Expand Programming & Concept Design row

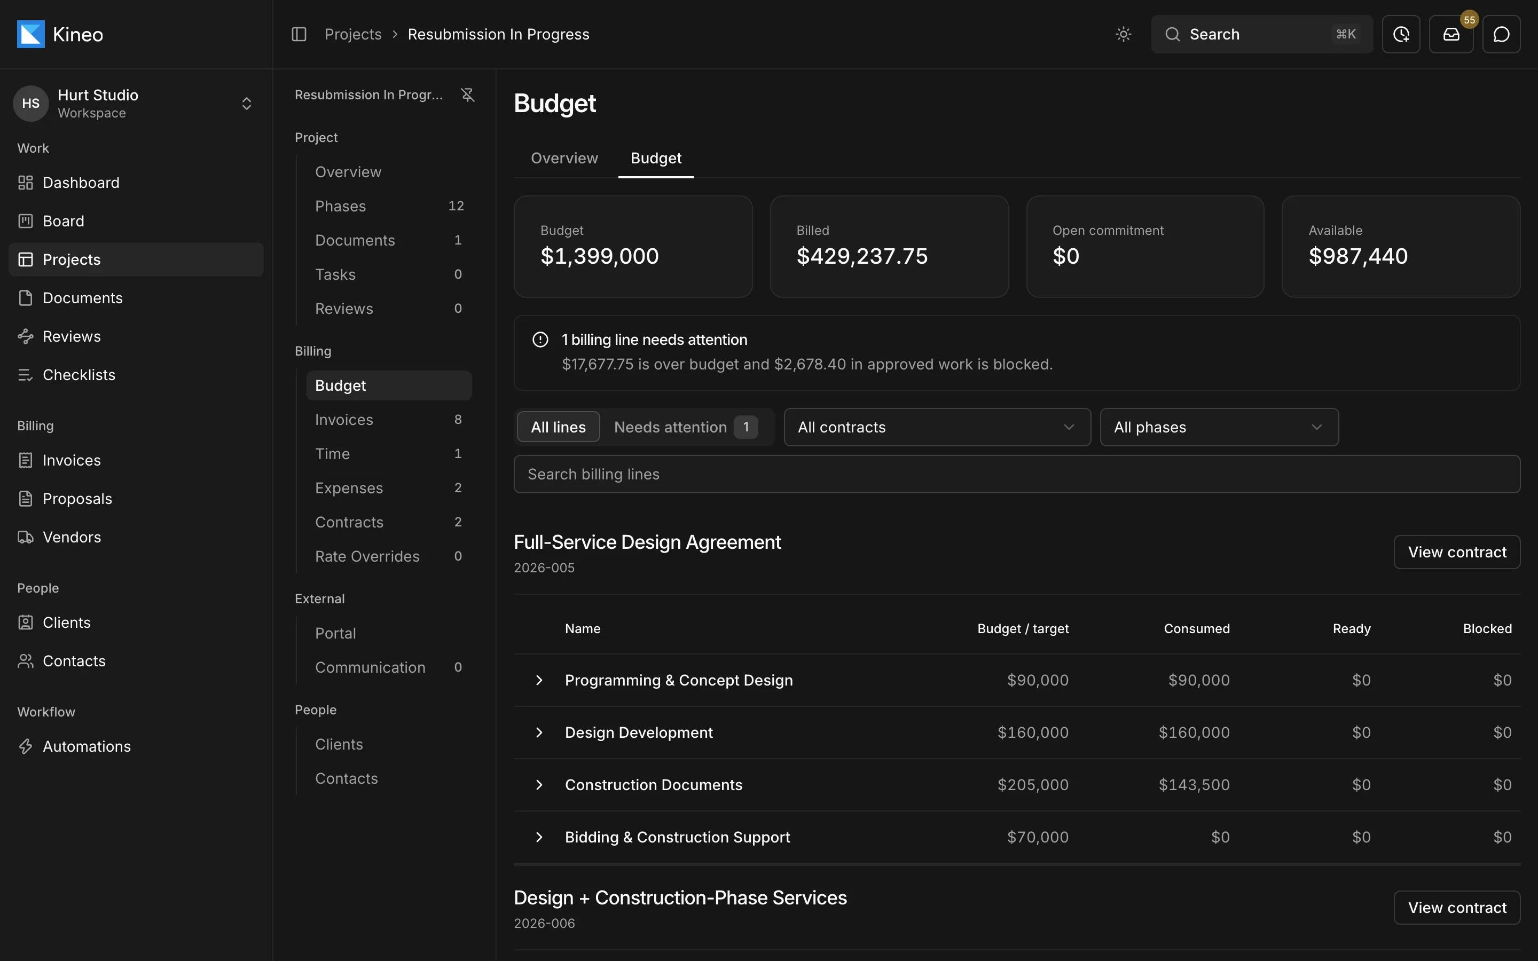[x=539, y=680]
